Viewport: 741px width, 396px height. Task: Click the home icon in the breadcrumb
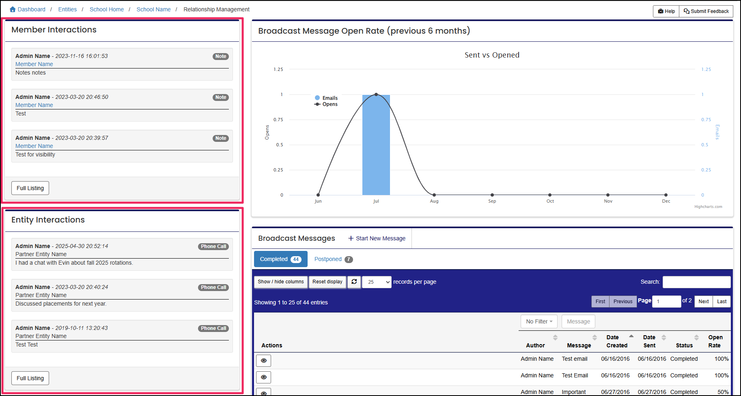[x=11, y=9]
